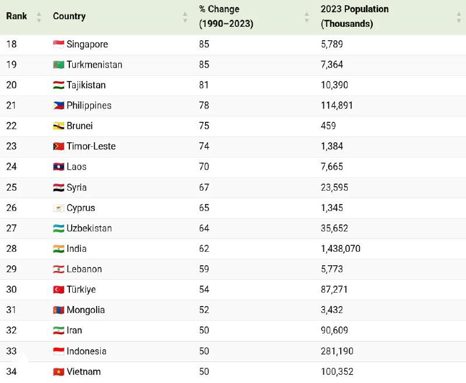The width and height of the screenshot is (466, 383).
Task: Select the Uzbekistan country name
Action: [x=89, y=229]
